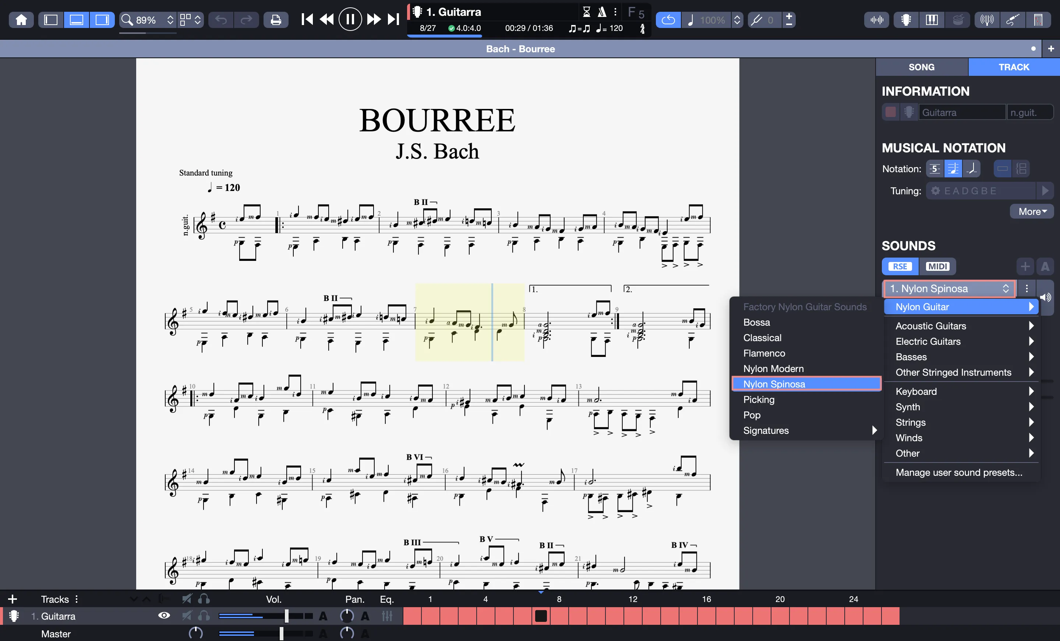The width and height of the screenshot is (1060, 641).
Task: Open sound options three-dot menu for Nylon Spinosa
Action: coord(1027,288)
